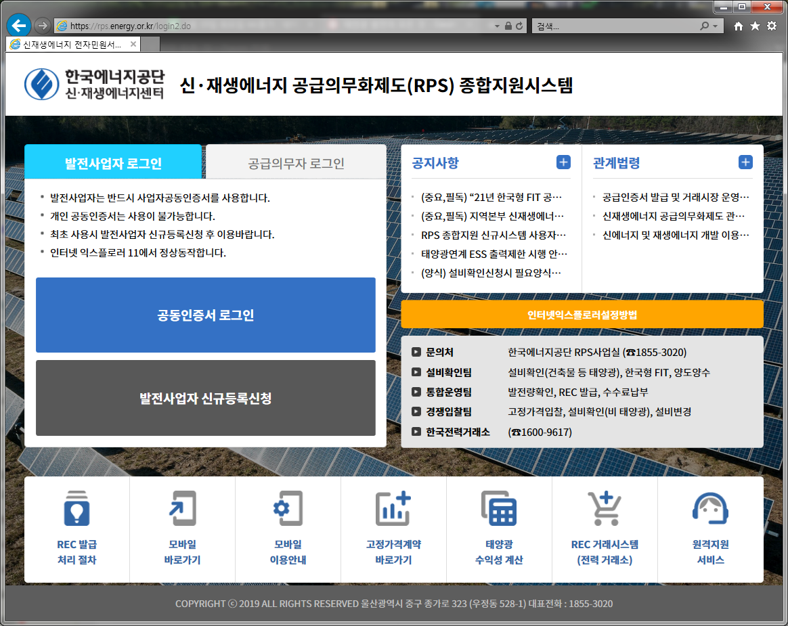Click the 발전사업자 신규등록신청 button

point(206,398)
